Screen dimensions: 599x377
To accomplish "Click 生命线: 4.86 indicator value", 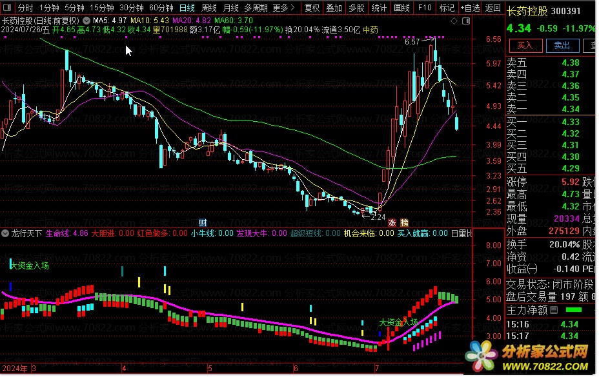I will (66, 233).
